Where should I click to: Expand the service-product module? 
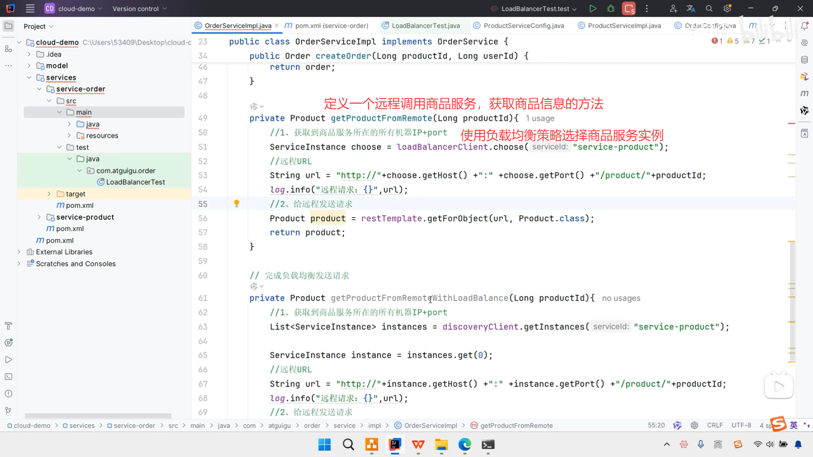click(x=39, y=217)
